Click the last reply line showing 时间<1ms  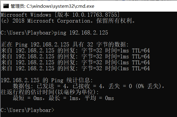click(x=75, y=68)
